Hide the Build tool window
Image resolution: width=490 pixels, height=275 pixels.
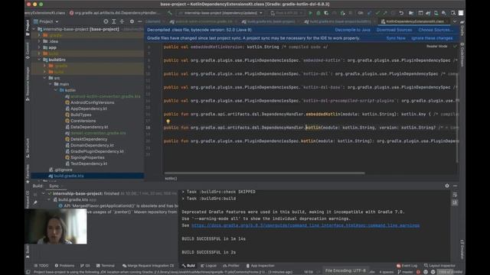tap(455, 186)
